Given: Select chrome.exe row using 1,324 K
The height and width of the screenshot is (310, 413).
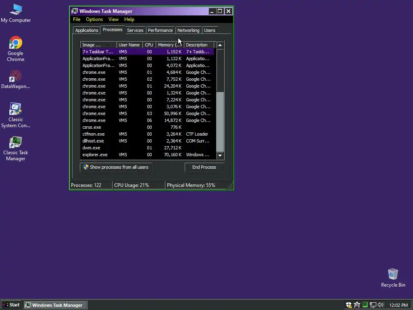Looking at the screenshot, I should (148, 93).
